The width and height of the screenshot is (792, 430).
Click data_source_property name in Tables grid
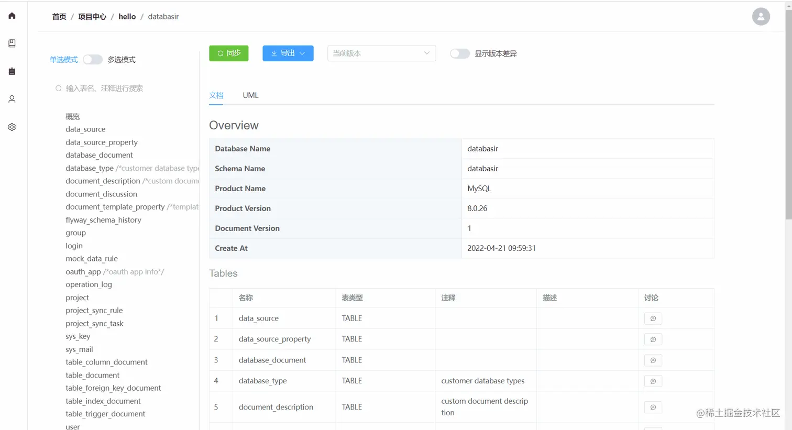coord(274,339)
